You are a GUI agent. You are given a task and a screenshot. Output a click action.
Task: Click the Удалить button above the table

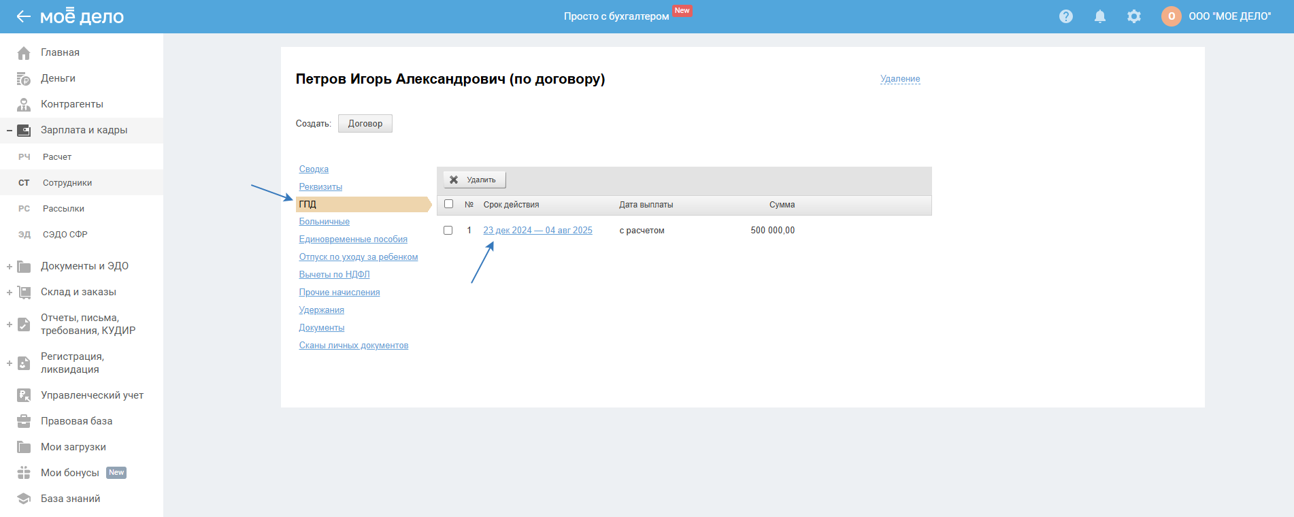[x=474, y=180]
